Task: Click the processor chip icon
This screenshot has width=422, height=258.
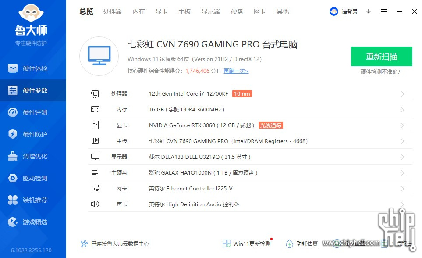Action: pos(95,93)
